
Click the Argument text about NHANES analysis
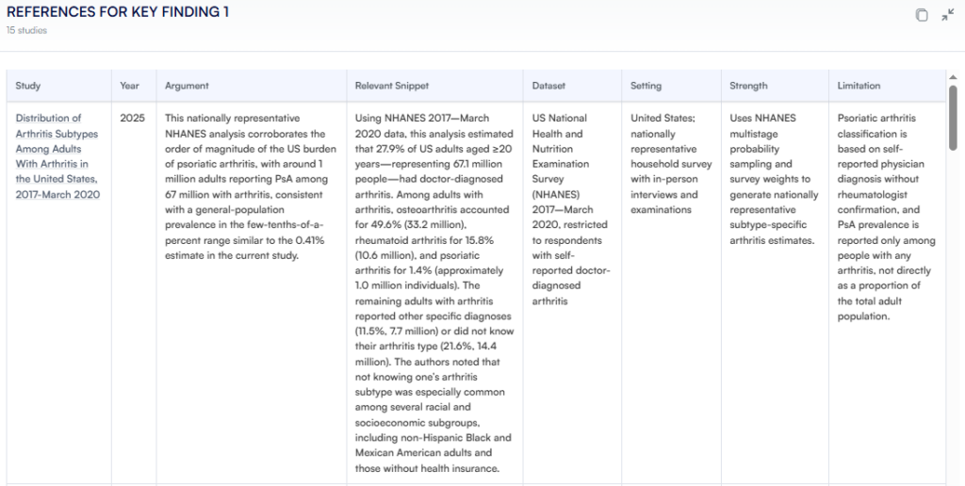[245, 186]
